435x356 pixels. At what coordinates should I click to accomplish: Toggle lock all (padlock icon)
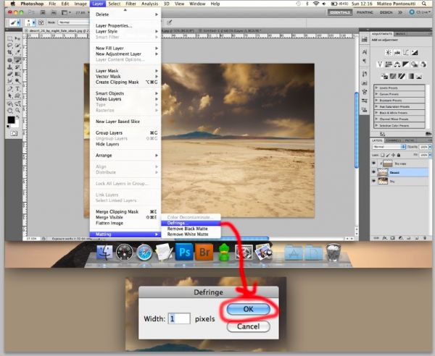(x=398, y=155)
